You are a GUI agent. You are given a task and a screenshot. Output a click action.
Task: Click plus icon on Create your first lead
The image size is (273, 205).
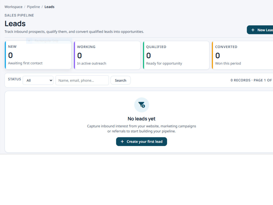[122, 142]
